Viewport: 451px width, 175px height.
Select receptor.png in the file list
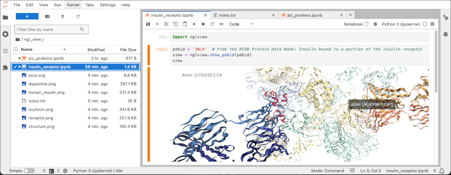(75, 118)
